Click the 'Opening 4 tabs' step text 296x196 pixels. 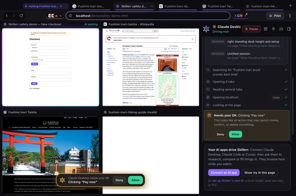[x=224, y=82]
